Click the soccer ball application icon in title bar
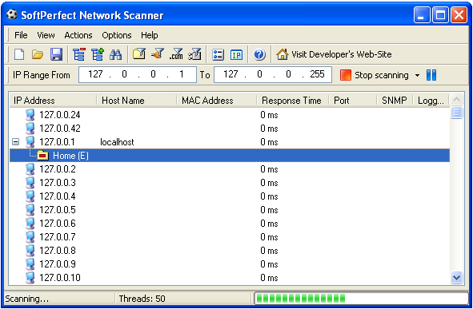 tap(12, 14)
